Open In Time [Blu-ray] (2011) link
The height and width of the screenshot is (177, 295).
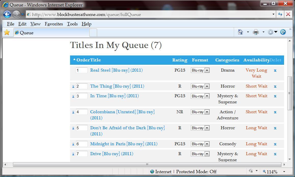point(115,96)
